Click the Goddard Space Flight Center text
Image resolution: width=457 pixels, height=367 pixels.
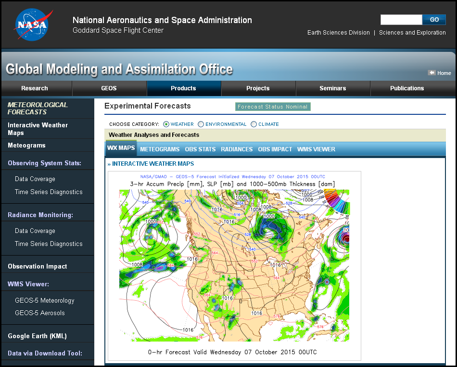[118, 30]
